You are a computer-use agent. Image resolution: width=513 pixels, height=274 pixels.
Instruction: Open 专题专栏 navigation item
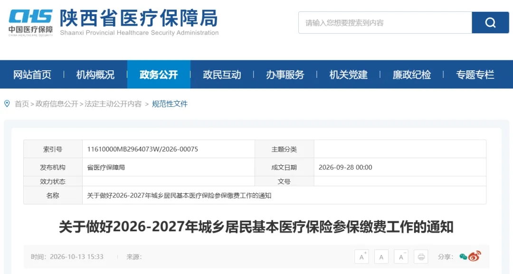coord(475,75)
